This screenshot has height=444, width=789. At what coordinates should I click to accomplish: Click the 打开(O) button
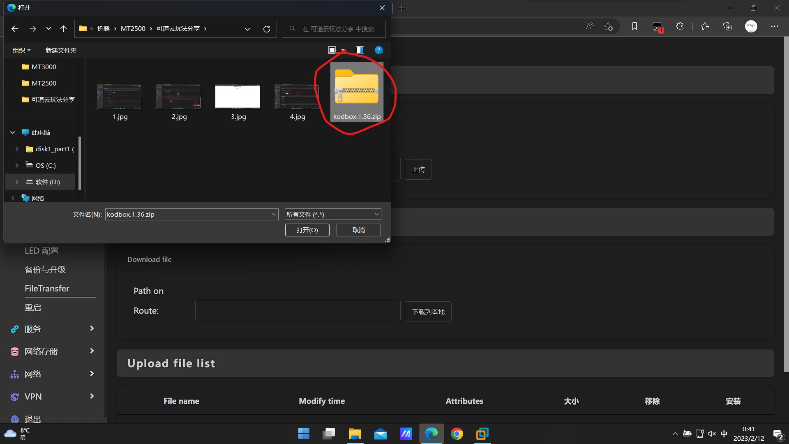pos(307,230)
